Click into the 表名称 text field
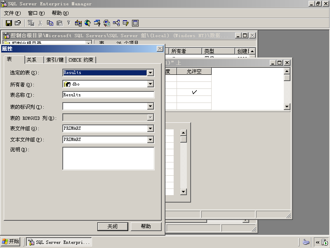 (x=108, y=95)
